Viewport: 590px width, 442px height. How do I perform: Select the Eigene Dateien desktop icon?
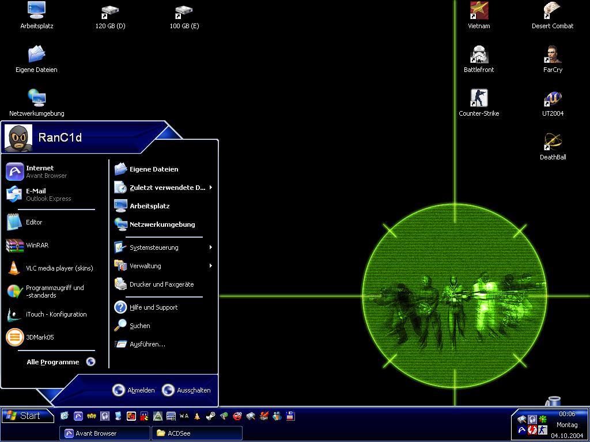36,59
